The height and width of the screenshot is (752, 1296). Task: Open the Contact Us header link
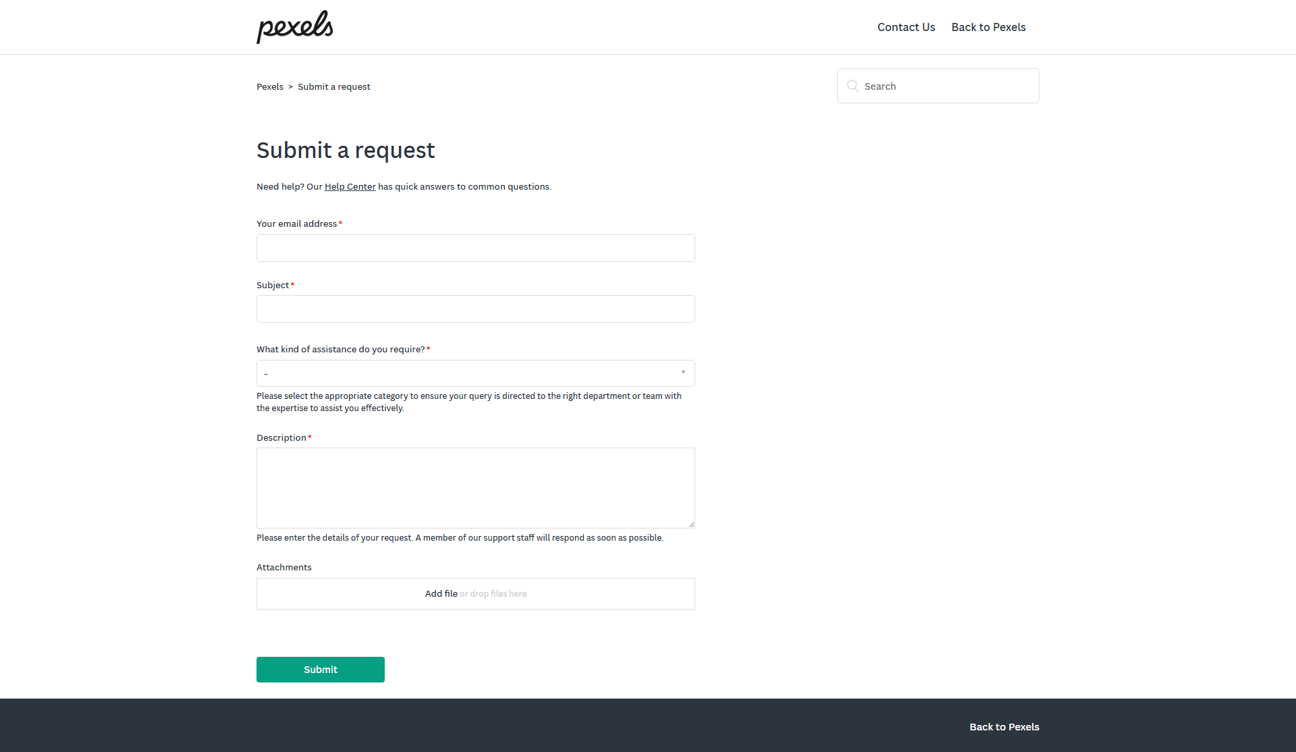(x=906, y=27)
